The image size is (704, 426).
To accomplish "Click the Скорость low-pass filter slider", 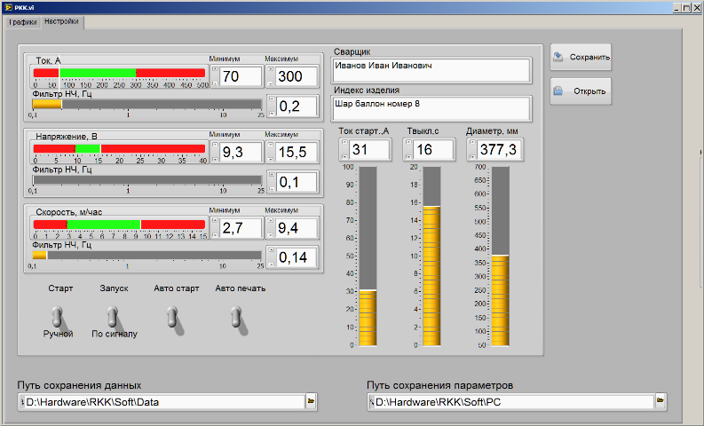I will 147,256.
